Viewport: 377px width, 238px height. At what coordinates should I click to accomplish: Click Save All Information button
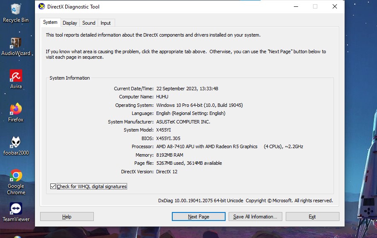click(x=255, y=217)
